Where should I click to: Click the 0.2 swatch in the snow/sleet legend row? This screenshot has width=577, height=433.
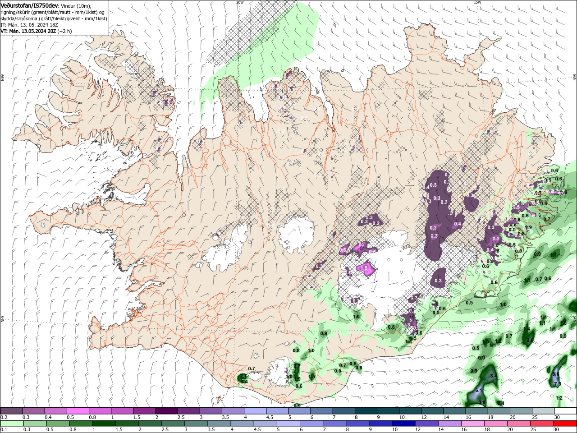[x=11, y=411]
